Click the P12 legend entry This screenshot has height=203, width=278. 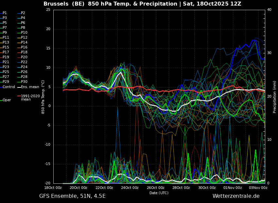click(23, 37)
